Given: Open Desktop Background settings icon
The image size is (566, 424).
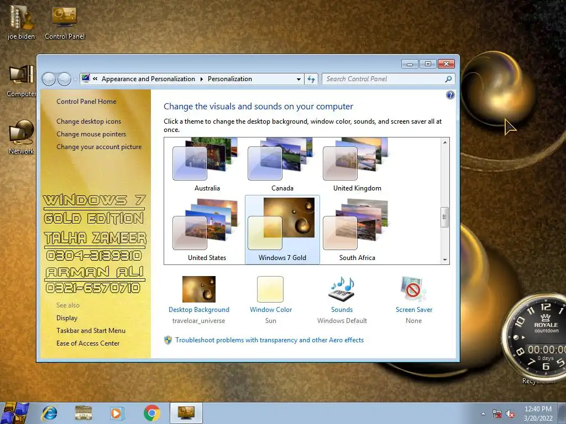Looking at the screenshot, I should (199, 289).
